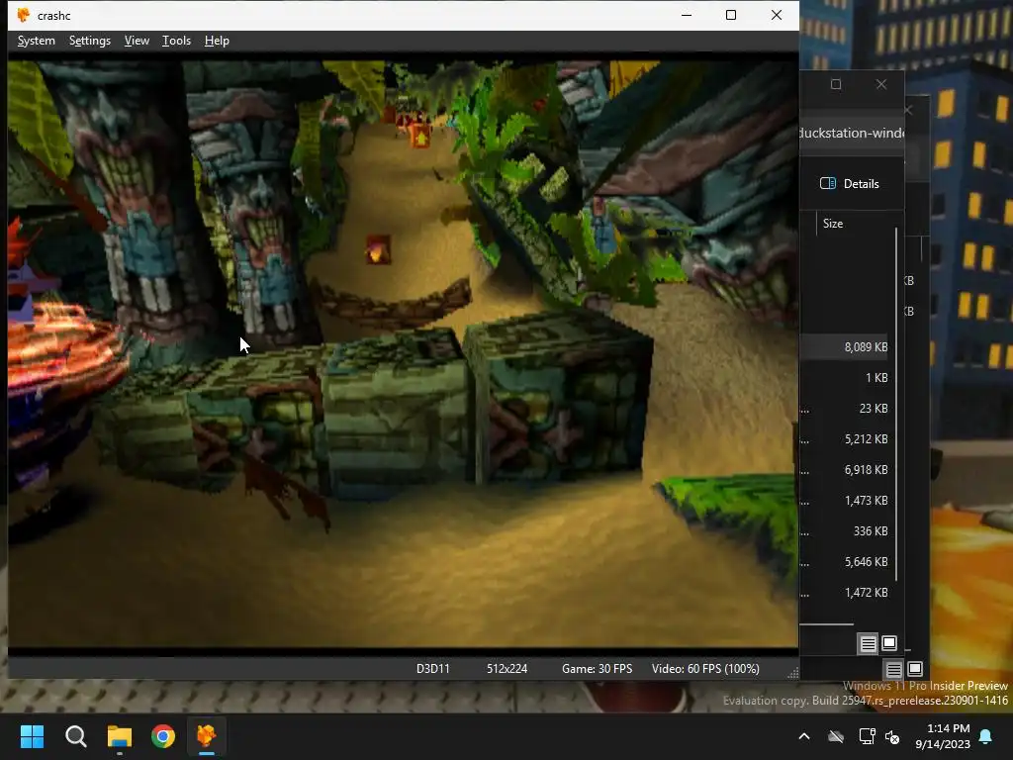Viewport: 1013px width, 760px height.
Task: Open the clock showing 1:14 PM
Action: tap(943, 736)
